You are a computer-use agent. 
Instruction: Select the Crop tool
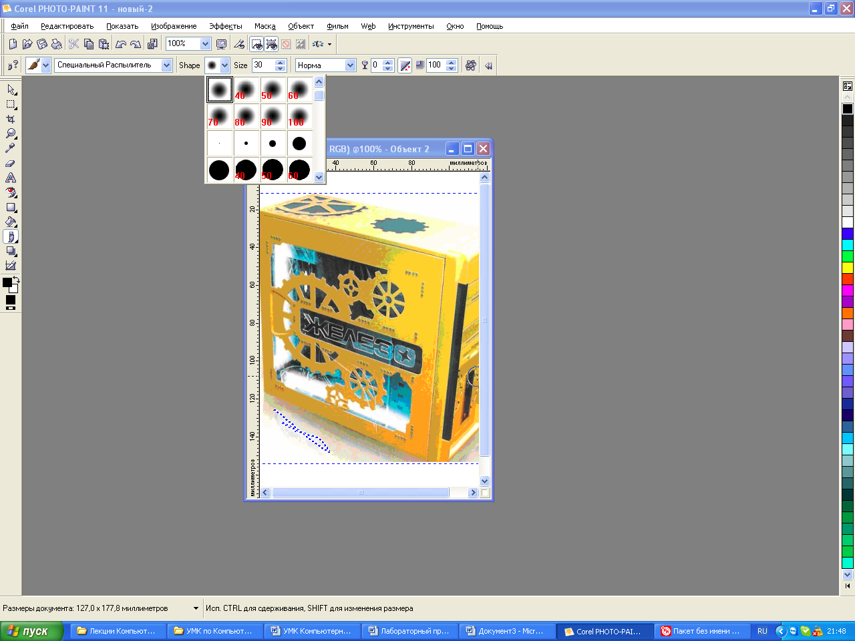11,119
